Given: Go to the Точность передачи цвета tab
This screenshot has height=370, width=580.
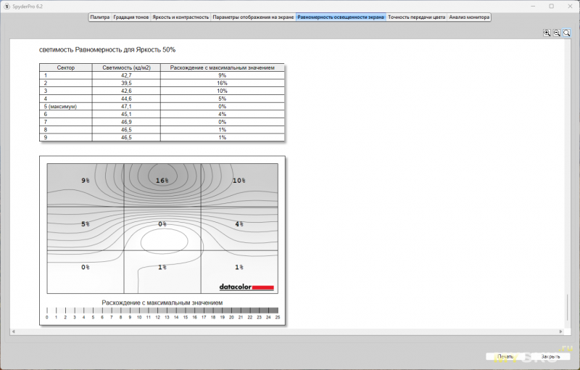Looking at the screenshot, I should (416, 16).
